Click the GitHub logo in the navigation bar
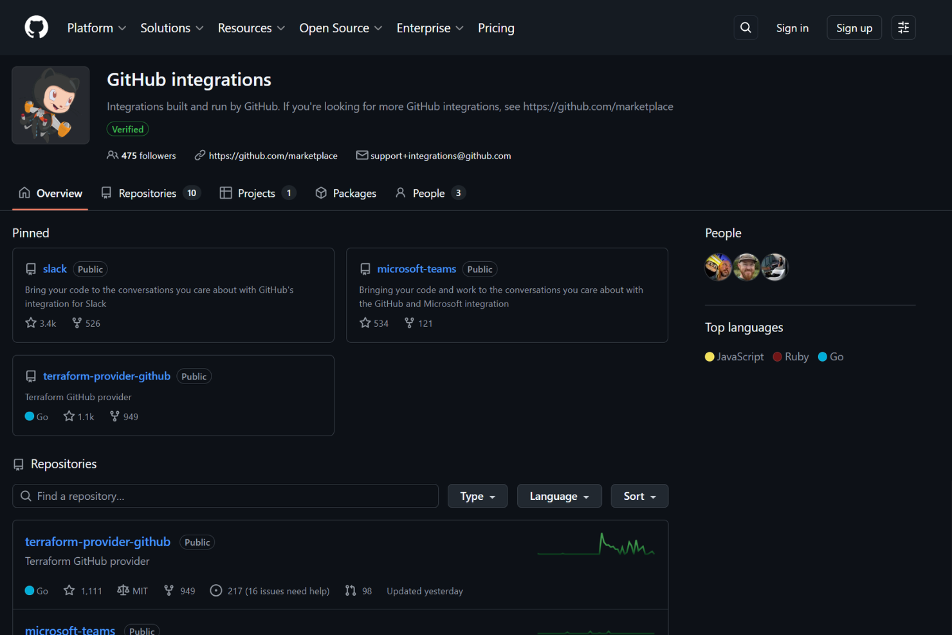The width and height of the screenshot is (952, 635). click(36, 27)
